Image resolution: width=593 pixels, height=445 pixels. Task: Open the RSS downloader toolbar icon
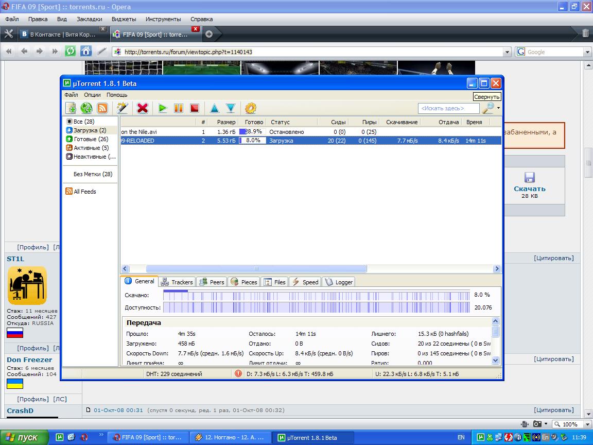[x=102, y=108]
